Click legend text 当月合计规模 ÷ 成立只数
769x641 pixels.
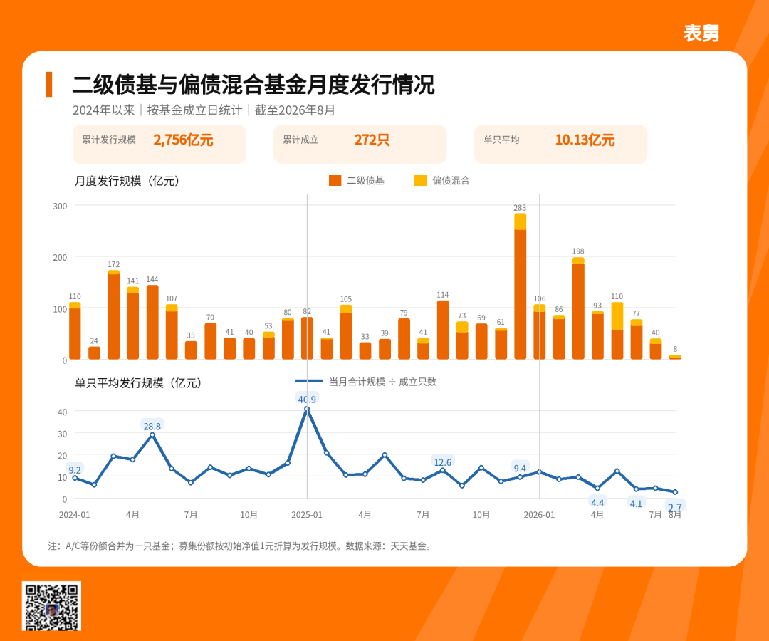[382, 382]
